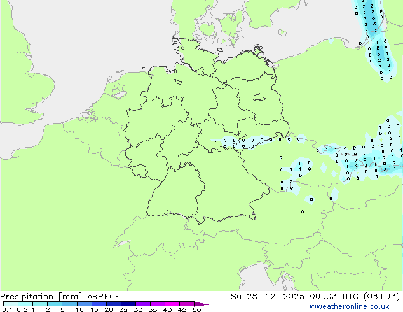Click the 'Precipitation [mm]' title text
The height and width of the screenshot is (312, 403).
[x=41, y=297]
